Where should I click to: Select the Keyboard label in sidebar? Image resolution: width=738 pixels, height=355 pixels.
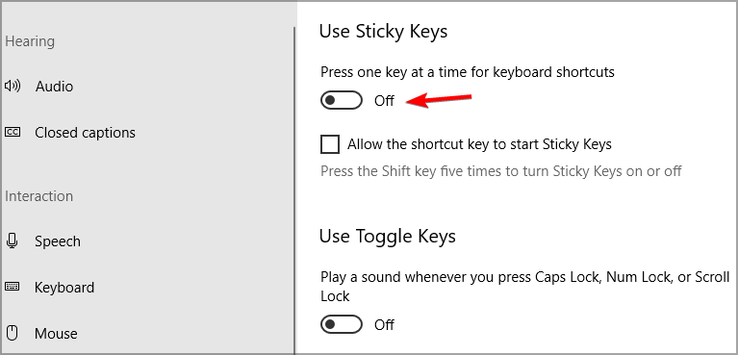(64, 288)
